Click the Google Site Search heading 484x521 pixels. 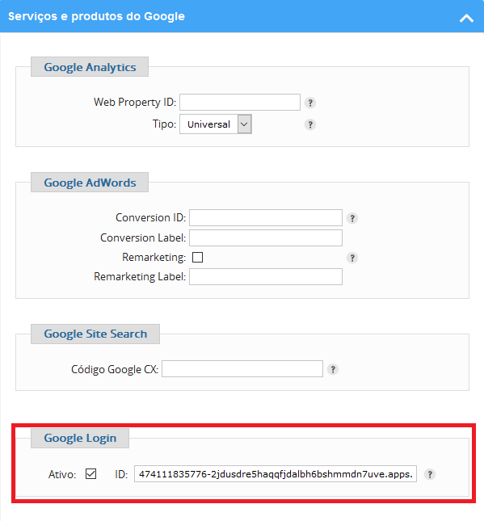(95, 334)
